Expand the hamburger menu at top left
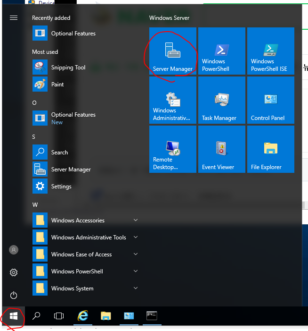The height and width of the screenshot is (331, 308). coord(14,18)
